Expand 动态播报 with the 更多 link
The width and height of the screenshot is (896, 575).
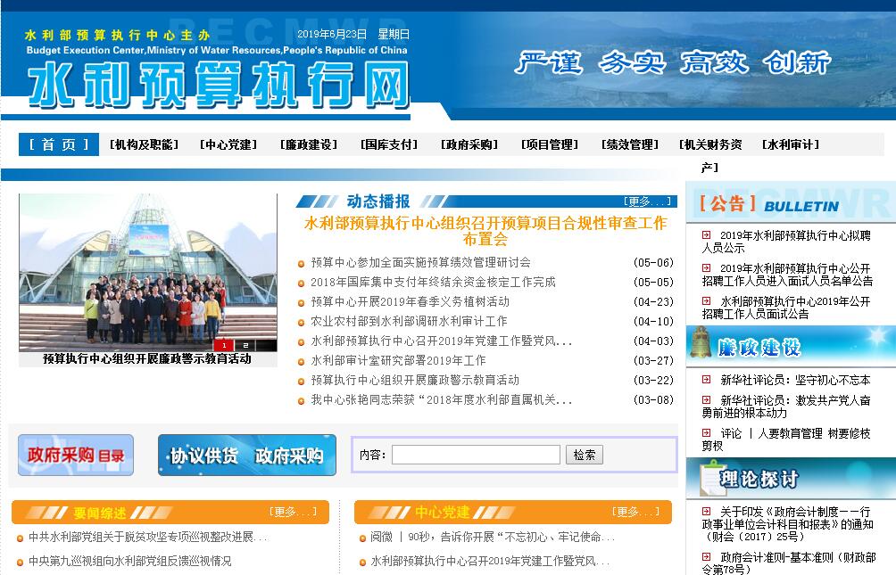(647, 201)
